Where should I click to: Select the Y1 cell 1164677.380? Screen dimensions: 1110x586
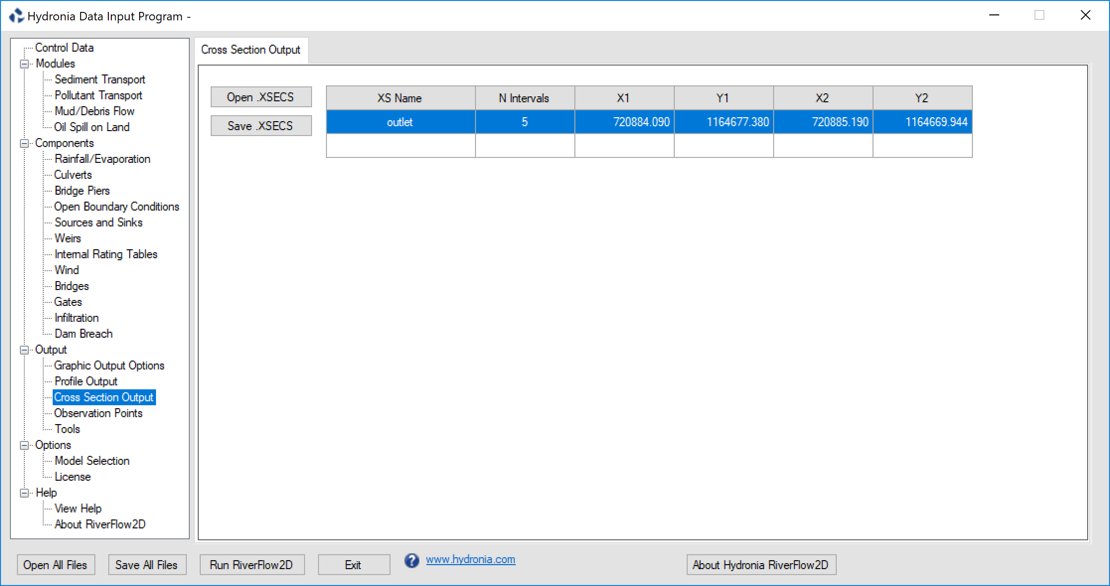(723, 122)
